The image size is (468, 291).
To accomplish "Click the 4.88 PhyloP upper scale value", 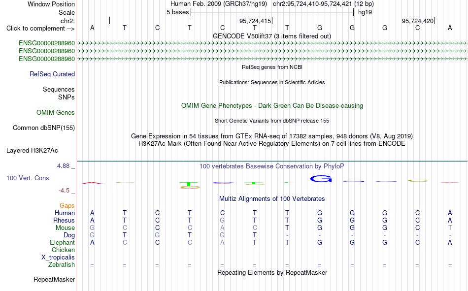I will 63,165.
